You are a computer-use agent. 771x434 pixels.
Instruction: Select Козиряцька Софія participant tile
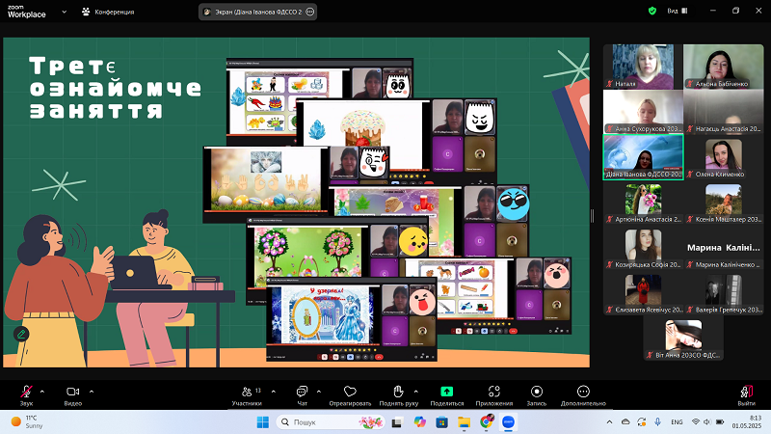(x=643, y=248)
